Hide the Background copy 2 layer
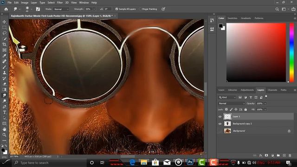The height and width of the screenshot is (167, 297). tap(220, 124)
